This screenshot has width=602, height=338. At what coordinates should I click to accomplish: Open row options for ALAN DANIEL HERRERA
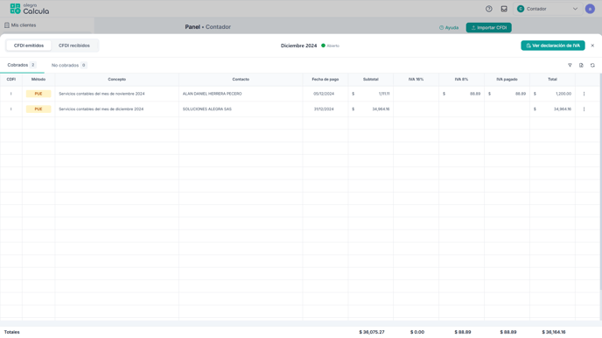pos(584,94)
